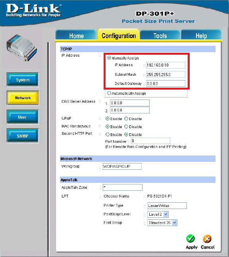Click the Subnet Mask input field
Image resolution: width=229 pixels, height=257 pixels.
(165, 75)
